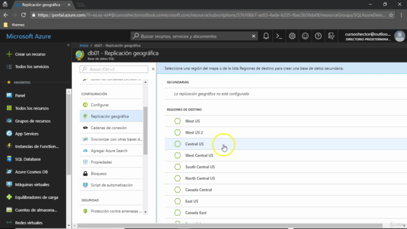Click the db01 - Replicación geográfica breadcrumb
The image size is (407, 229).
[x=117, y=45]
